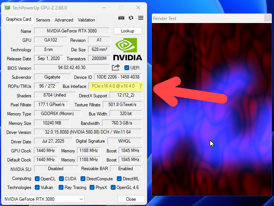This screenshot has height=206, width=274.
Task: Click the Memory Type value GDDR6X (Micron)
Action: [x=57, y=114]
